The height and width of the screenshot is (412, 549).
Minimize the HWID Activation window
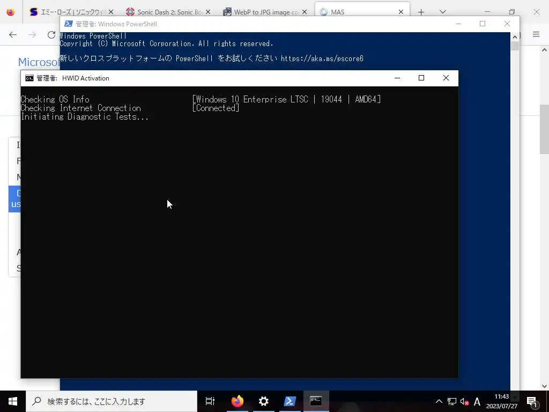[x=397, y=78]
